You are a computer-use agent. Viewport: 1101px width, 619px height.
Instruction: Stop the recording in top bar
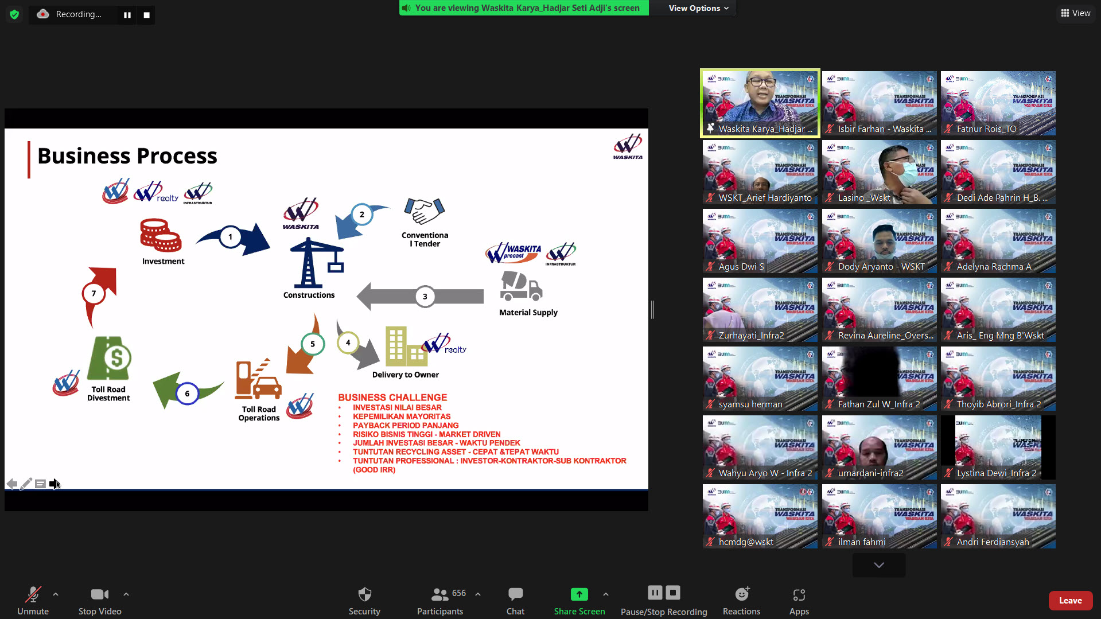pos(147,15)
